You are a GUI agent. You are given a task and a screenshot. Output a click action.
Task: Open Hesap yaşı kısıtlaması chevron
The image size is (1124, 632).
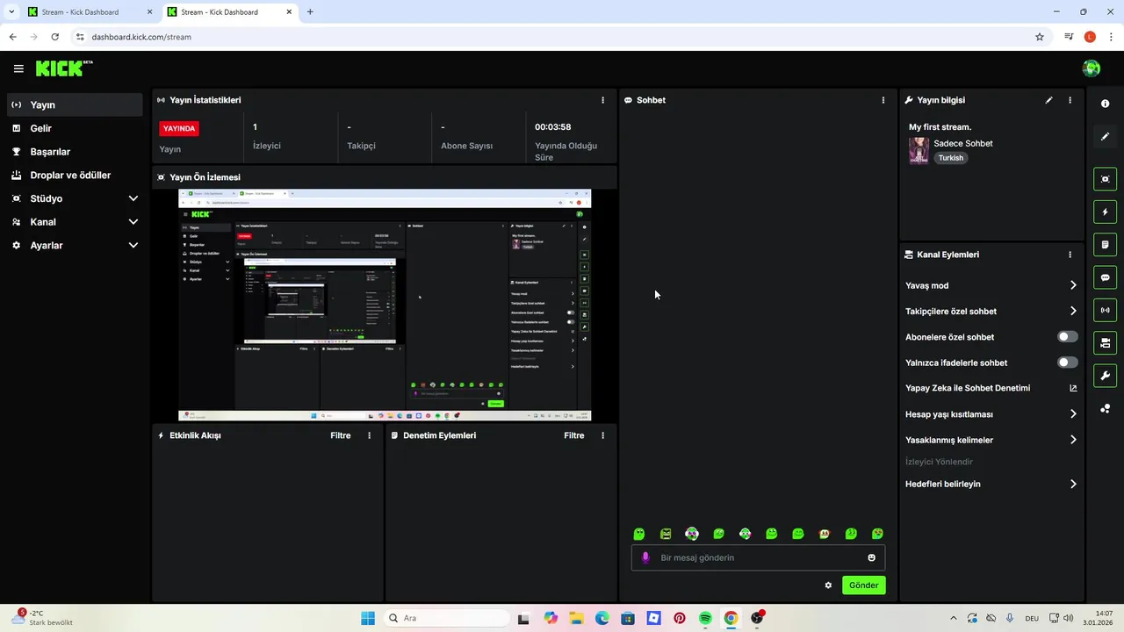click(x=1073, y=414)
